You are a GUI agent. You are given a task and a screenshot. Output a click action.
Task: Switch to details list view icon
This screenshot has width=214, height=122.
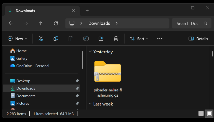(201, 113)
